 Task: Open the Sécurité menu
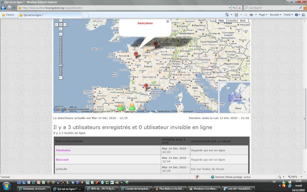(275, 15)
